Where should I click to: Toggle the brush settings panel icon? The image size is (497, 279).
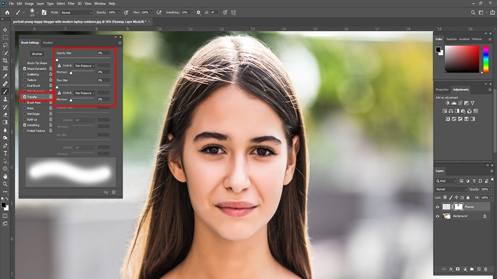click(x=44, y=12)
